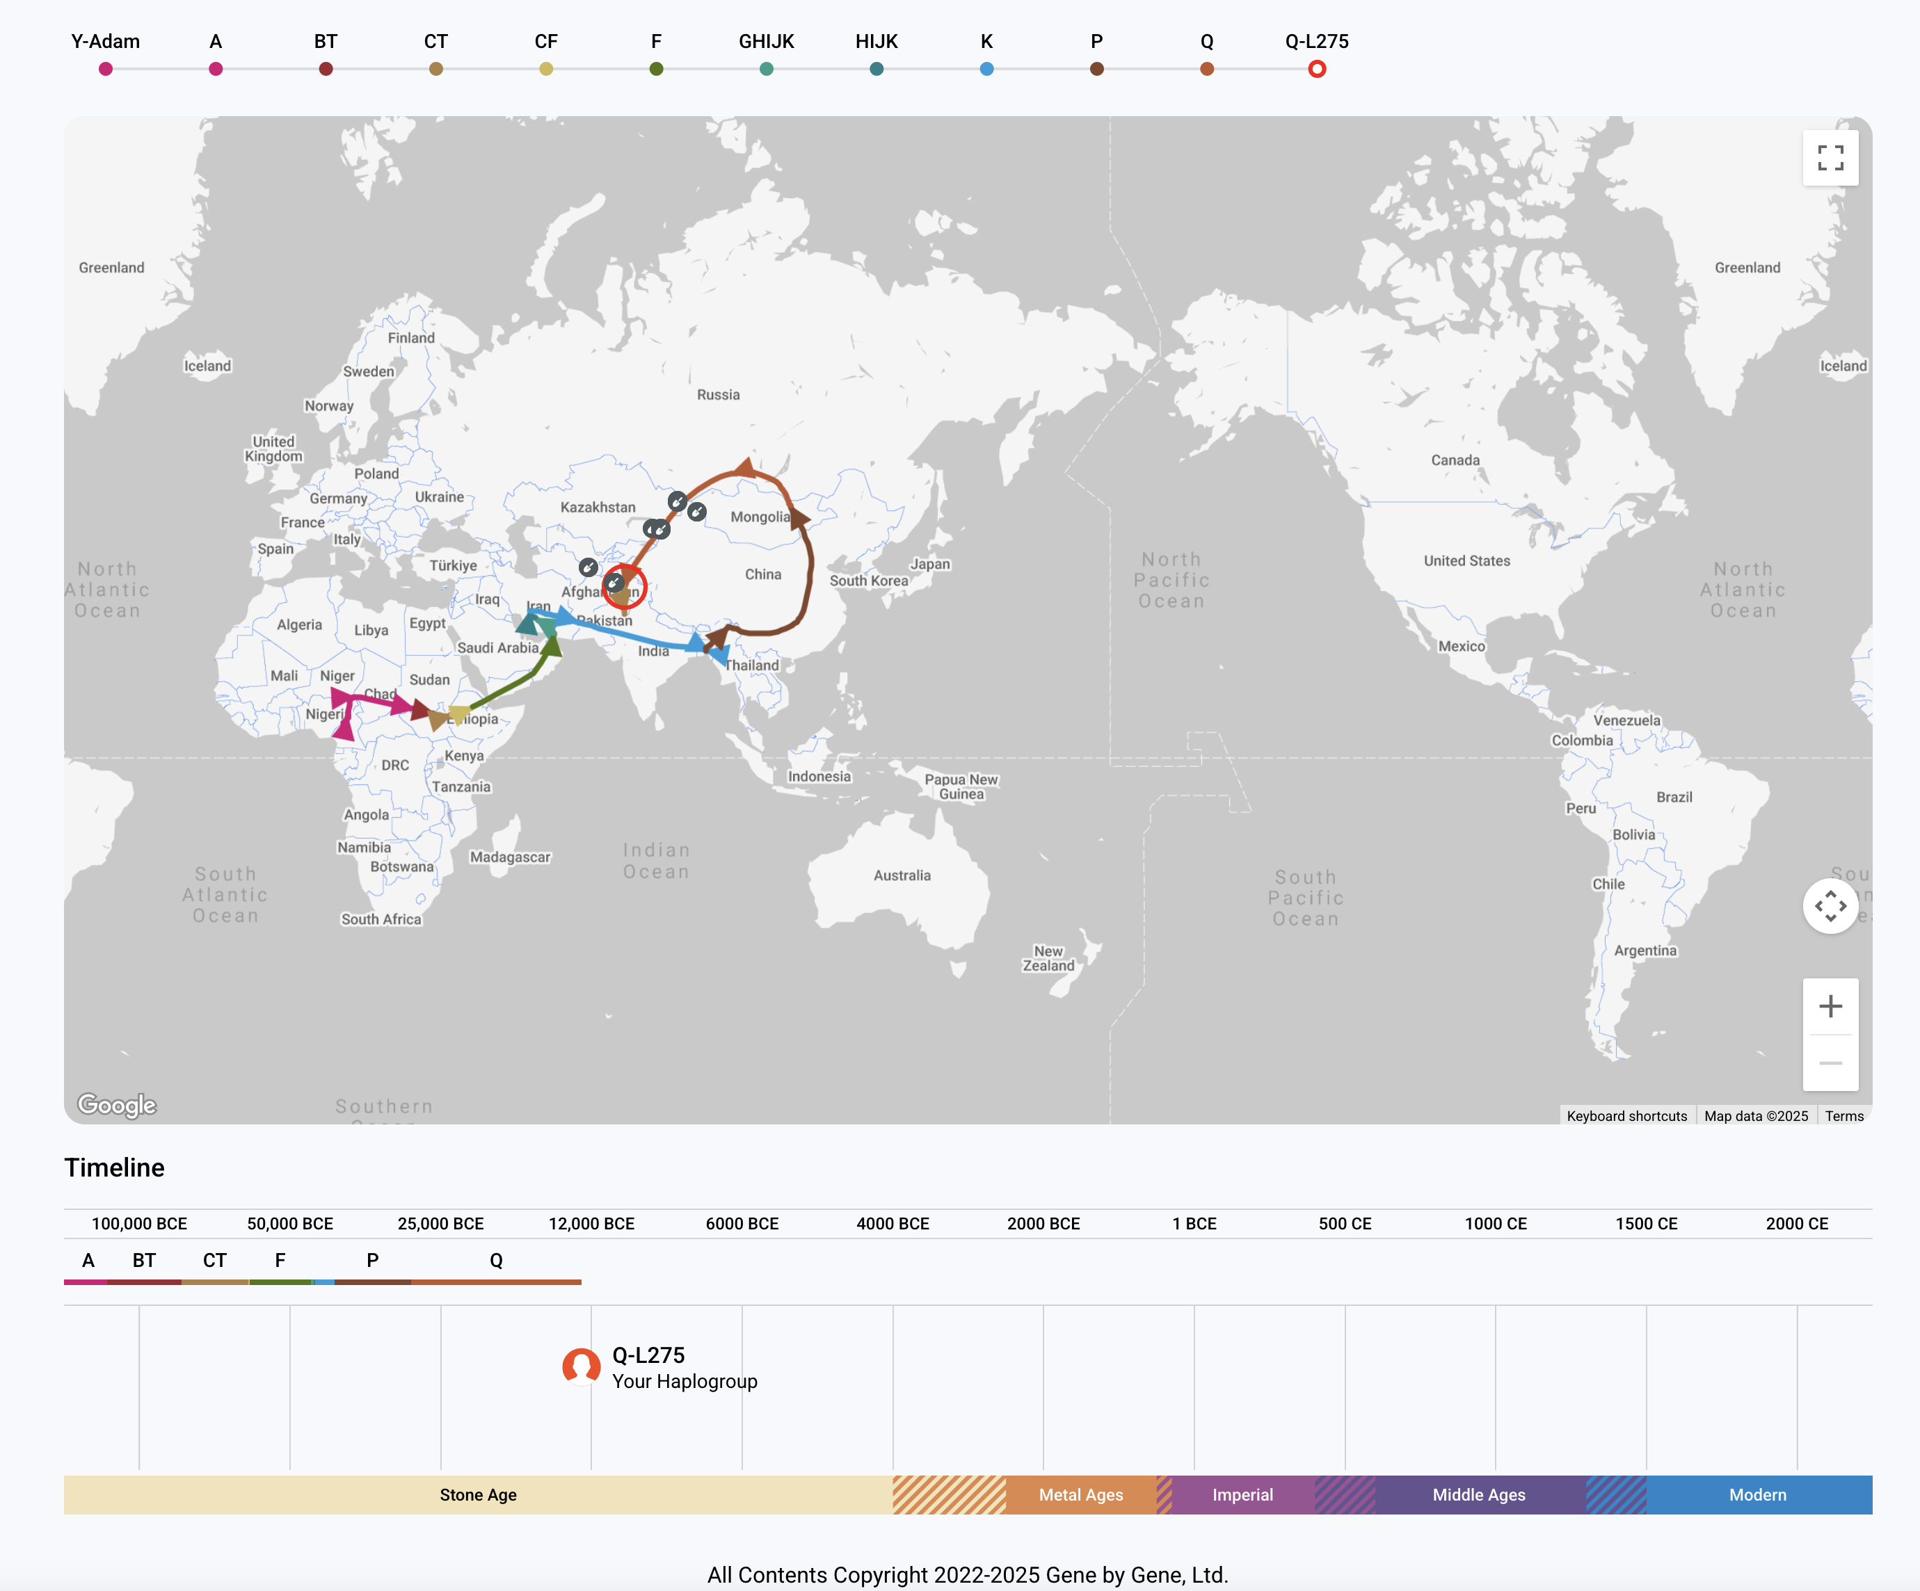Open Keyboard shortcuts

click(1626, 1116)
